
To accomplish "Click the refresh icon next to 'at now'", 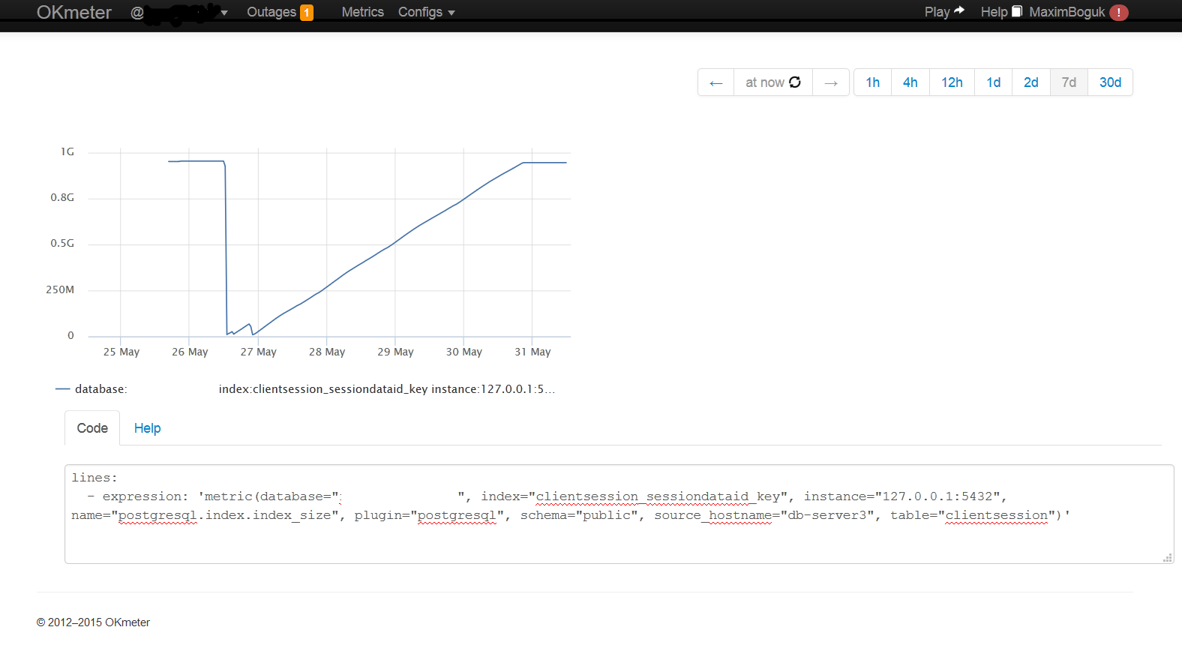I will (795, 82).
